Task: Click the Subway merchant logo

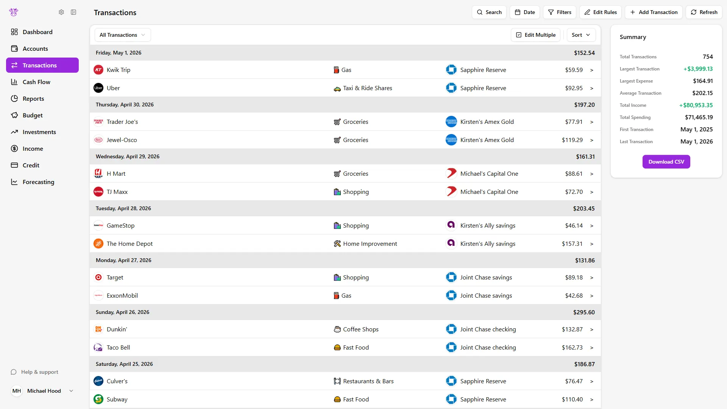Action: coord(98,399)
